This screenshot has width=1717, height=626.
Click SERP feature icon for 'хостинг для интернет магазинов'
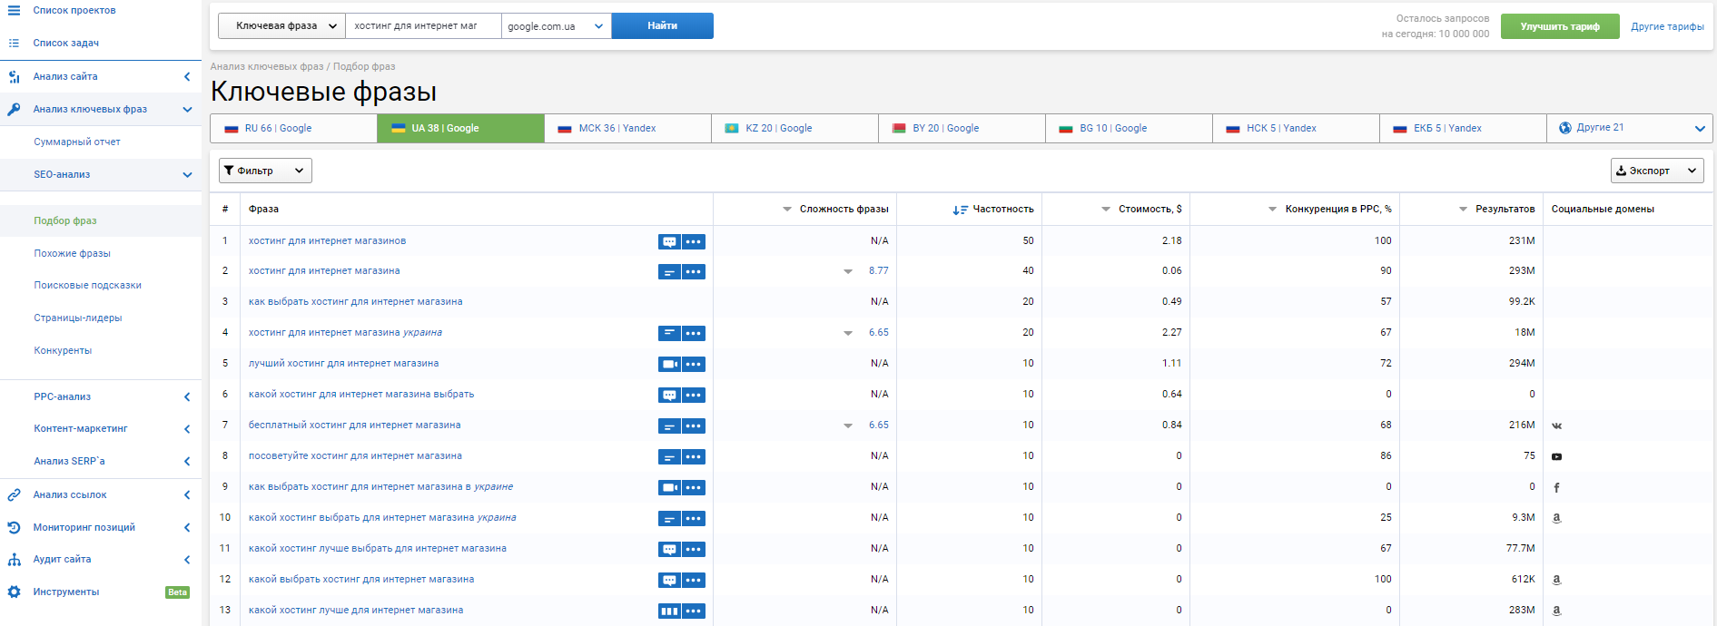tap(669, 242)
